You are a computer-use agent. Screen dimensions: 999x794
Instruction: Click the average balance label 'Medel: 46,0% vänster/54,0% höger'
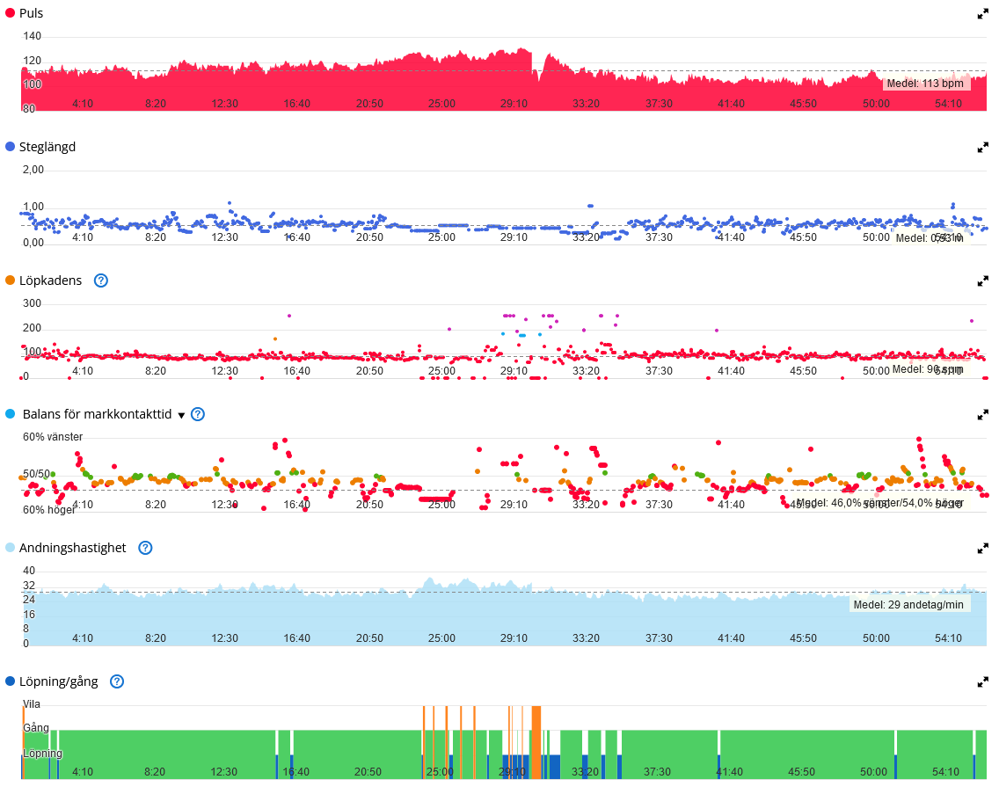880,503
